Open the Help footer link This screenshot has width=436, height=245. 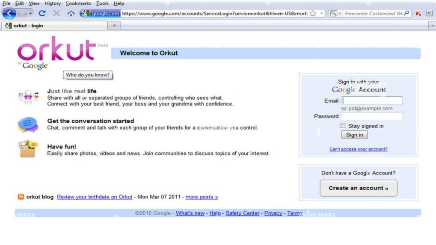[215, 213]
